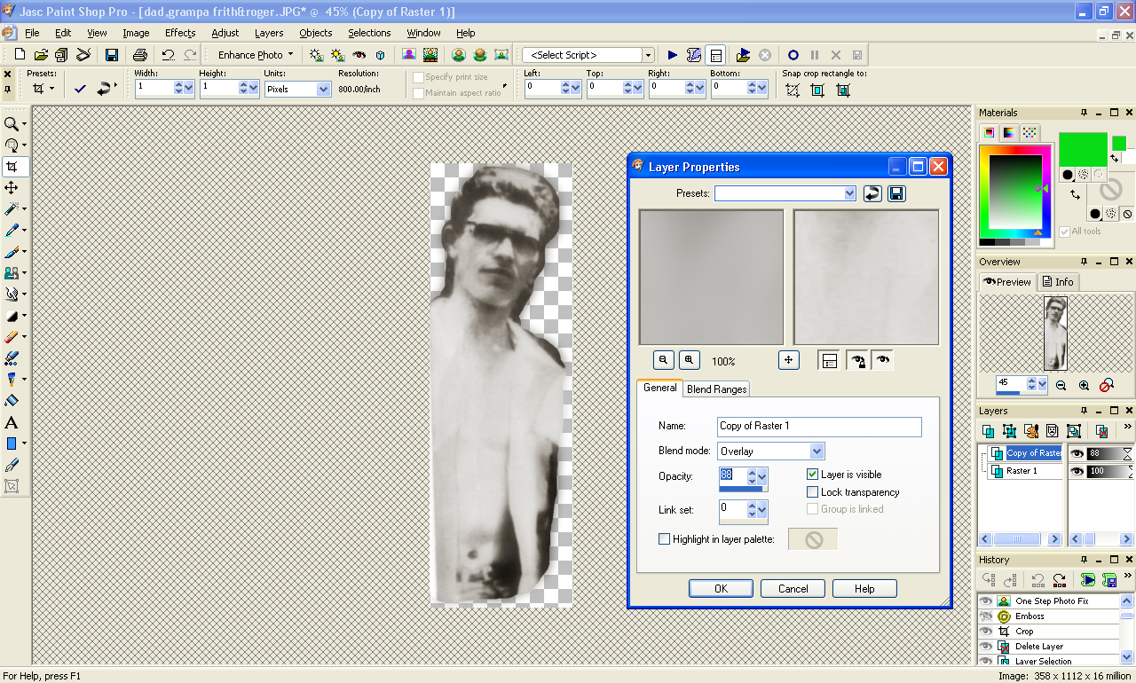1136x683 pixels.
Task: Click the Red Eye Removal eye icon
Action: click(359, 55)
